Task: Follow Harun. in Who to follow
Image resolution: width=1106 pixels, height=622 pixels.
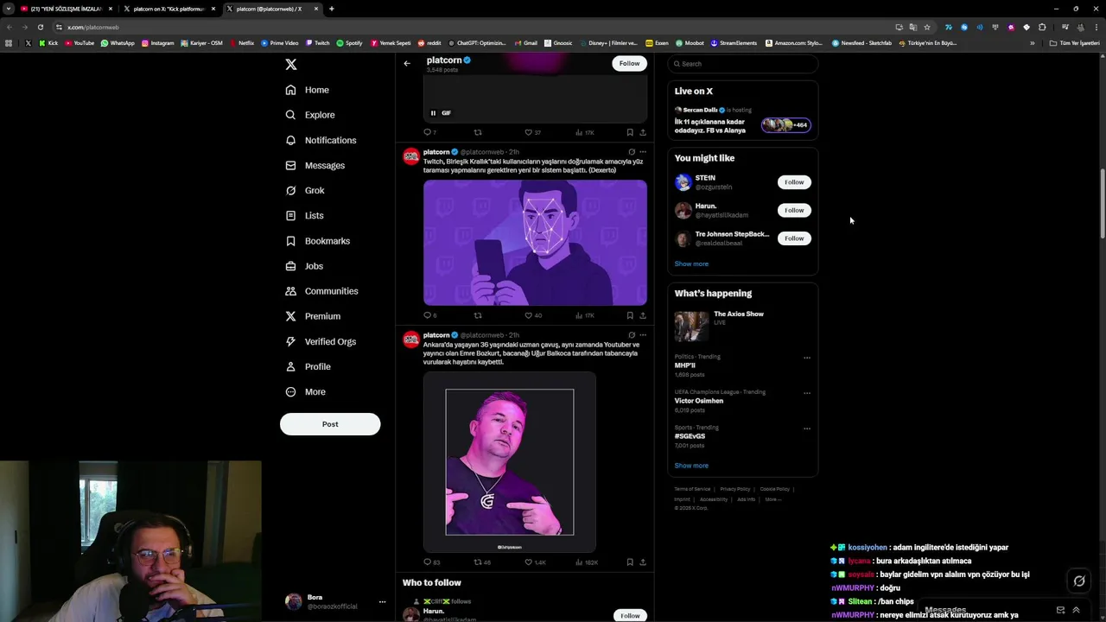Action: (x=630, y=615)
